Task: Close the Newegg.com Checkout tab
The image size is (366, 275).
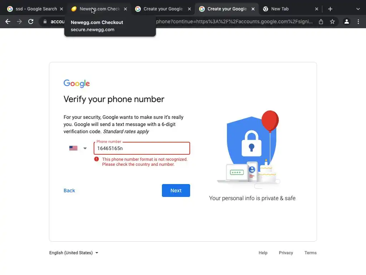Action: [125, 9]
